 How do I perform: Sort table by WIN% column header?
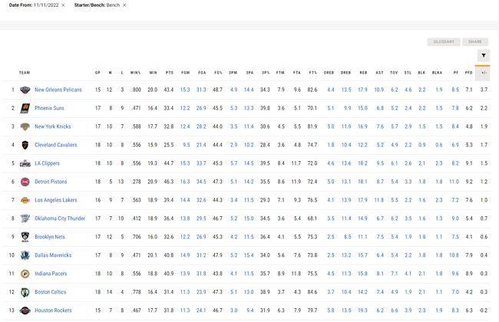pyautogui.click(x=136, y=73)
